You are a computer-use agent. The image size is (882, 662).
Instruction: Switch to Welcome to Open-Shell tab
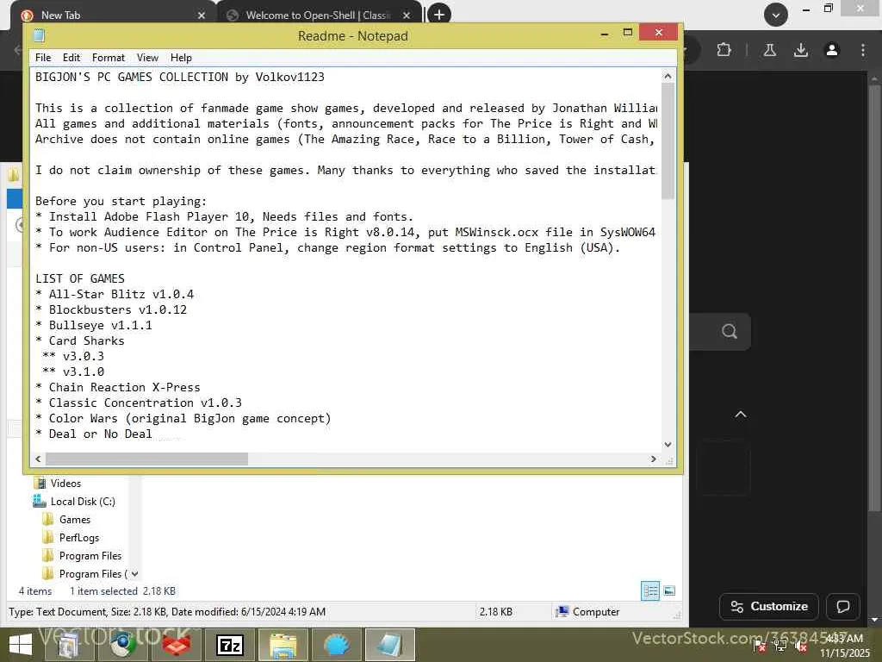click(318, 16)
